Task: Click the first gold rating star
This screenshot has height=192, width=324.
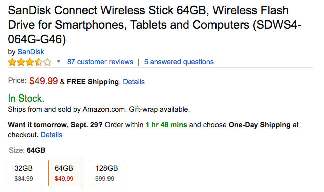Action: click(12, 62)
